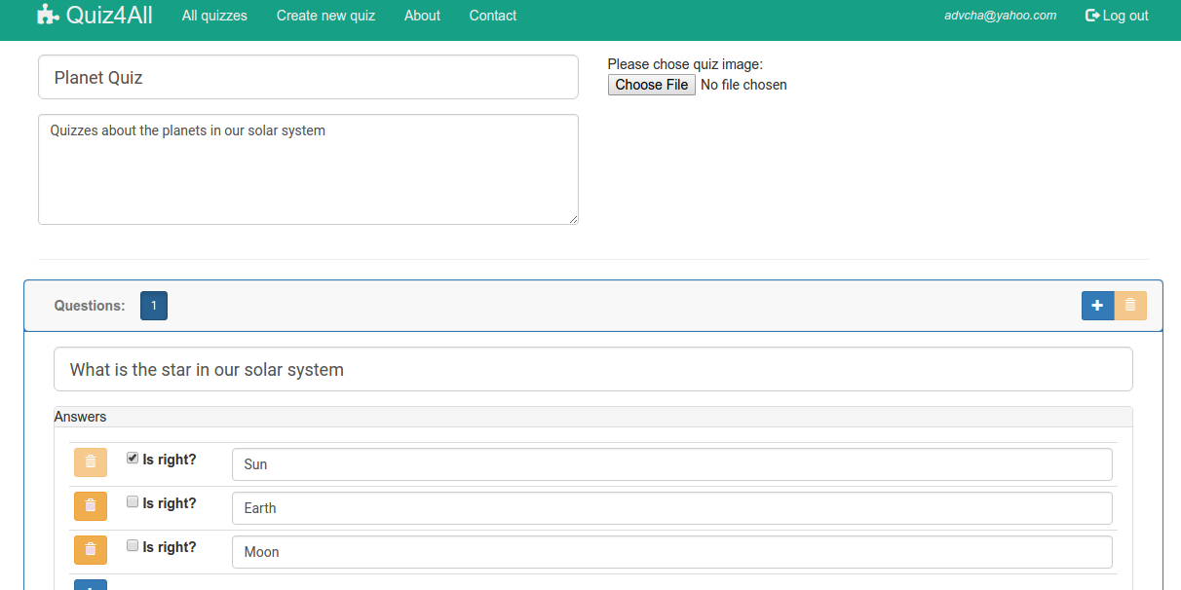
Task: Click the question text field about star
Action: tap(592, 370)
